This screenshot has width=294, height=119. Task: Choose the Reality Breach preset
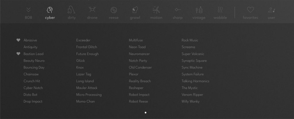pos(140,81)
